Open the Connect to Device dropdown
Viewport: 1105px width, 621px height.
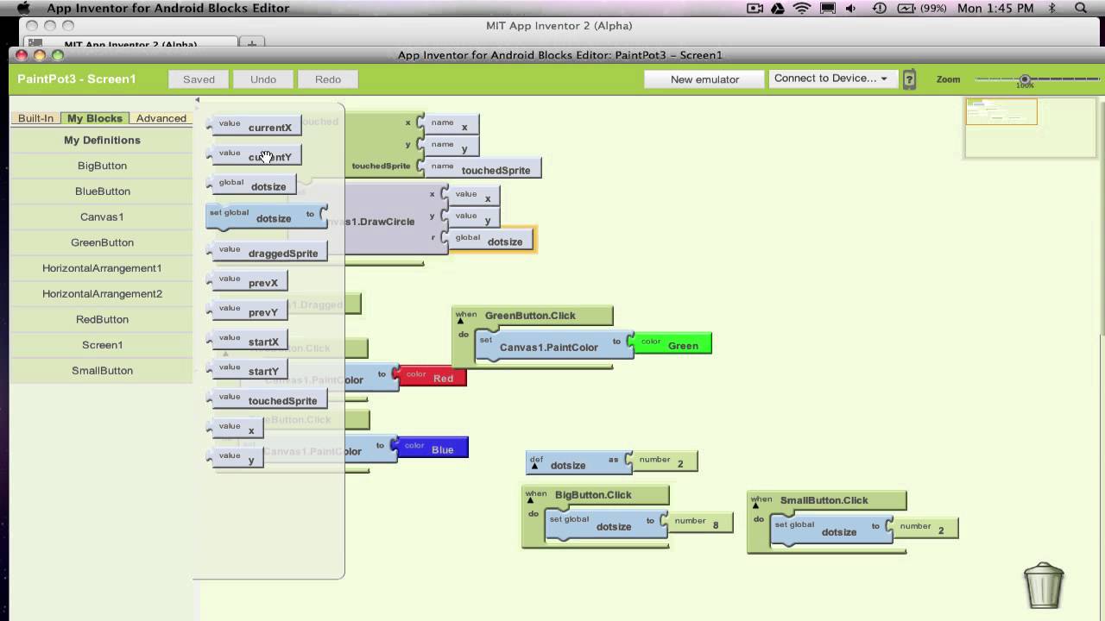click(x=833, y=78)
